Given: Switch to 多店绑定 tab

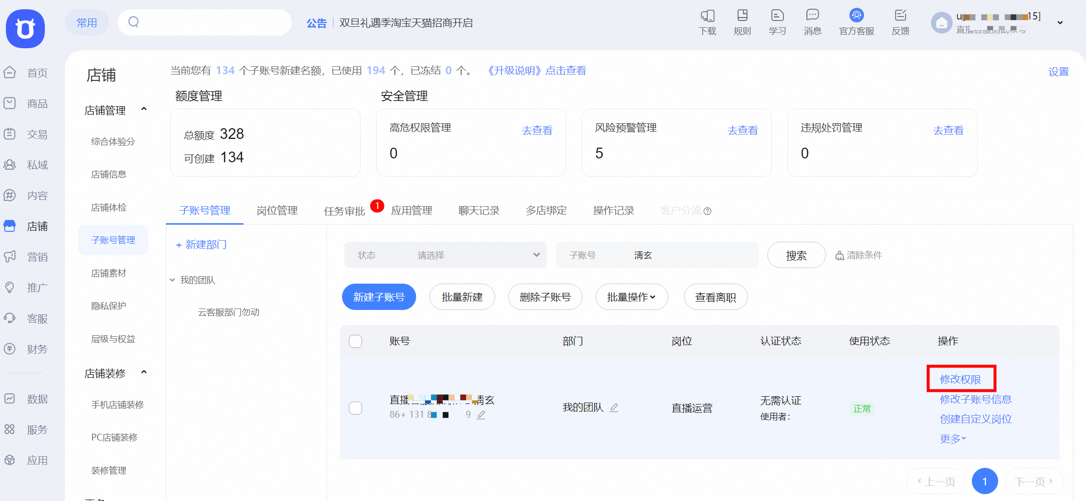Looking at the screenshot, I should click(546, 211).
